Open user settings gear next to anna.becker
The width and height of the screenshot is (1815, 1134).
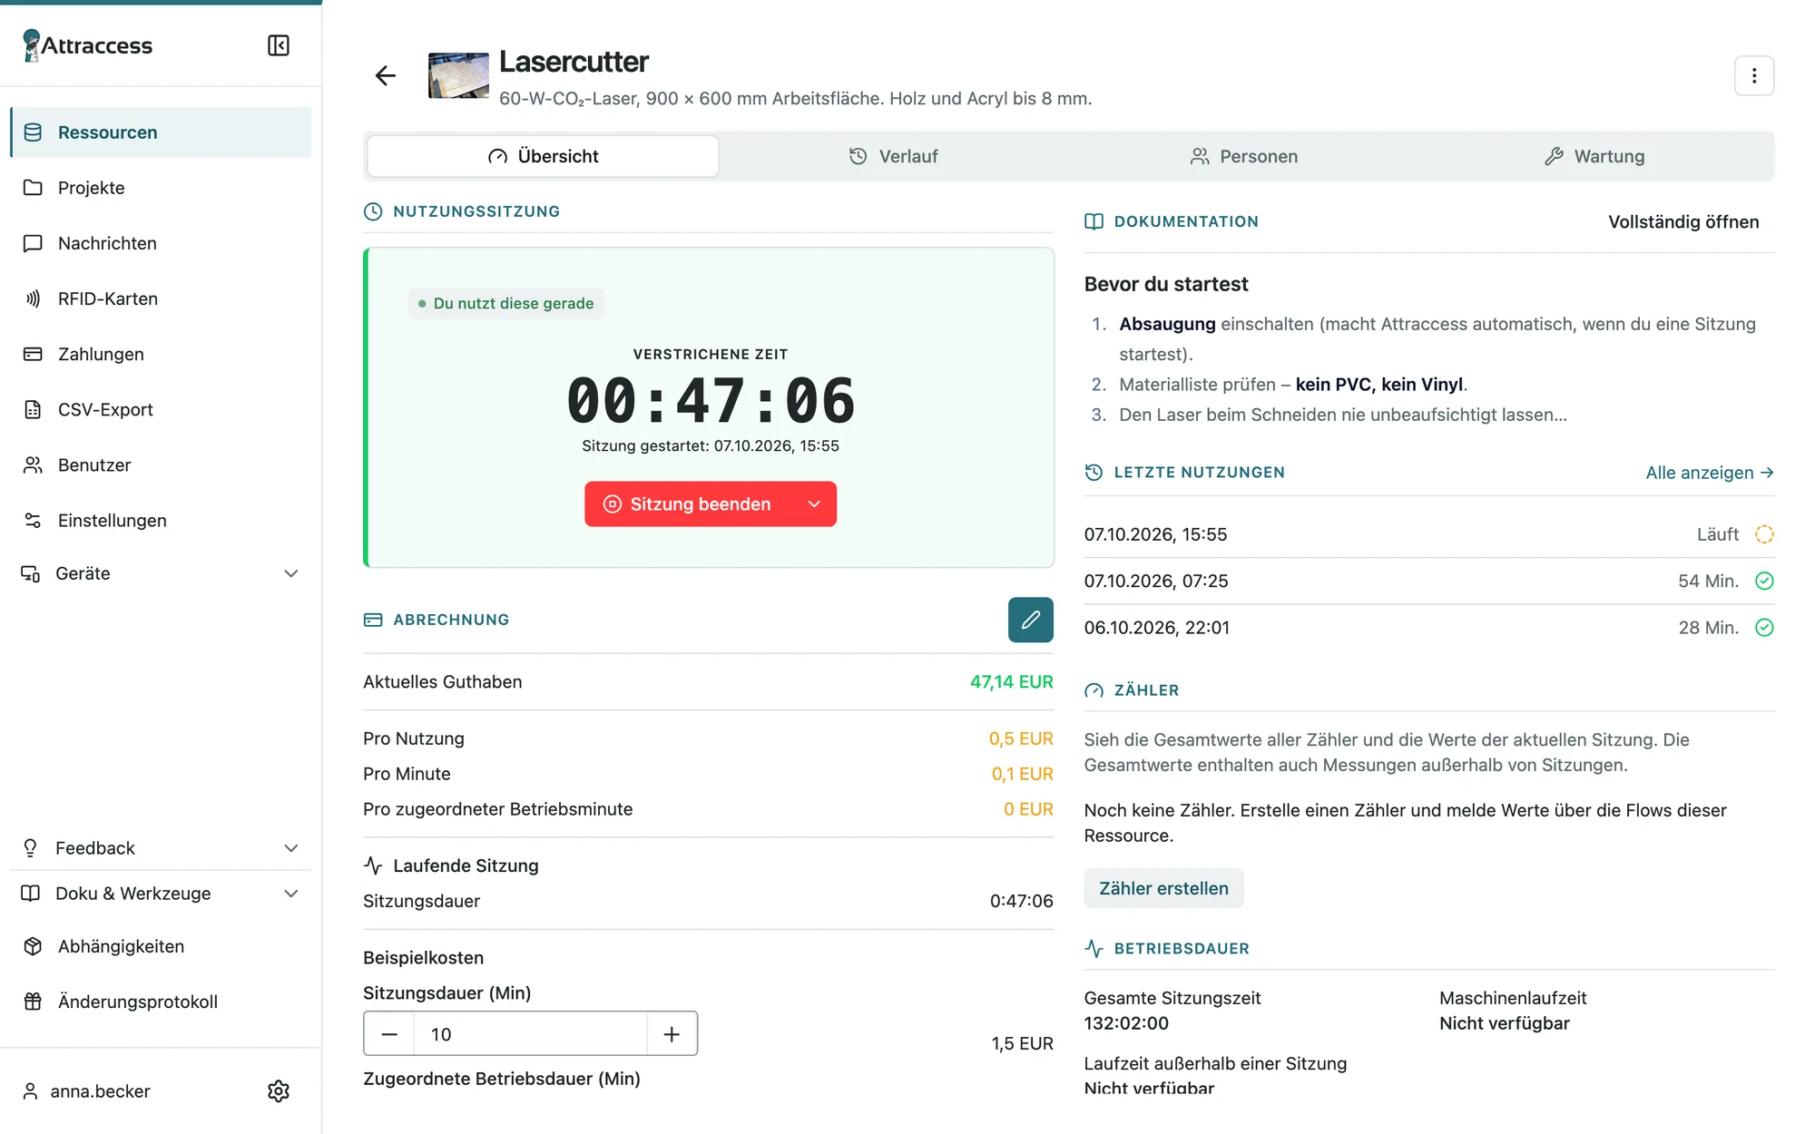point(279,1090)
